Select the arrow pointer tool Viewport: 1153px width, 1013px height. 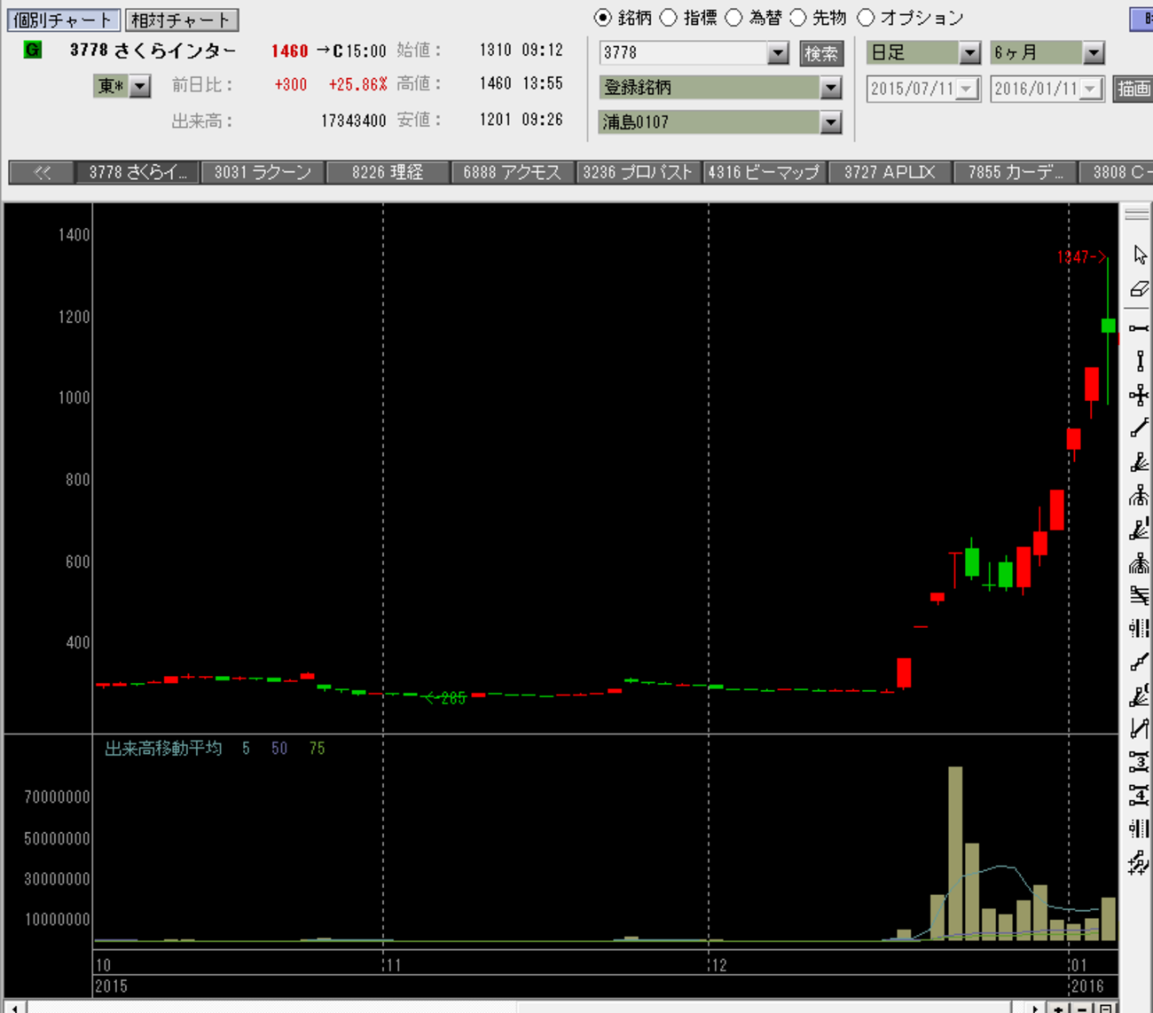[1140, 255]
